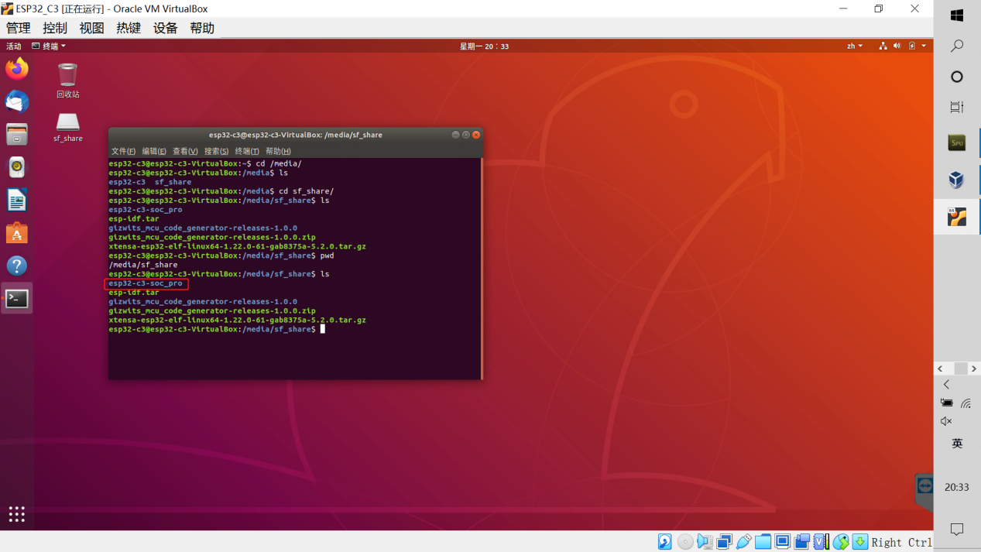This screenshot has width=981, height=552.
Task: Open Ubuntu Software store icon
Action: tap(16, 233)
